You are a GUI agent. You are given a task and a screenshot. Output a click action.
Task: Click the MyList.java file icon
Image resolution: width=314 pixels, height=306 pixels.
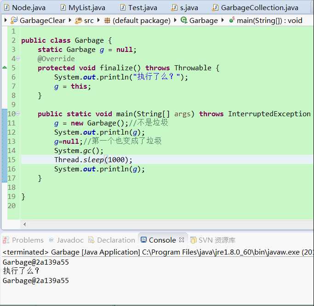[63, 8]
